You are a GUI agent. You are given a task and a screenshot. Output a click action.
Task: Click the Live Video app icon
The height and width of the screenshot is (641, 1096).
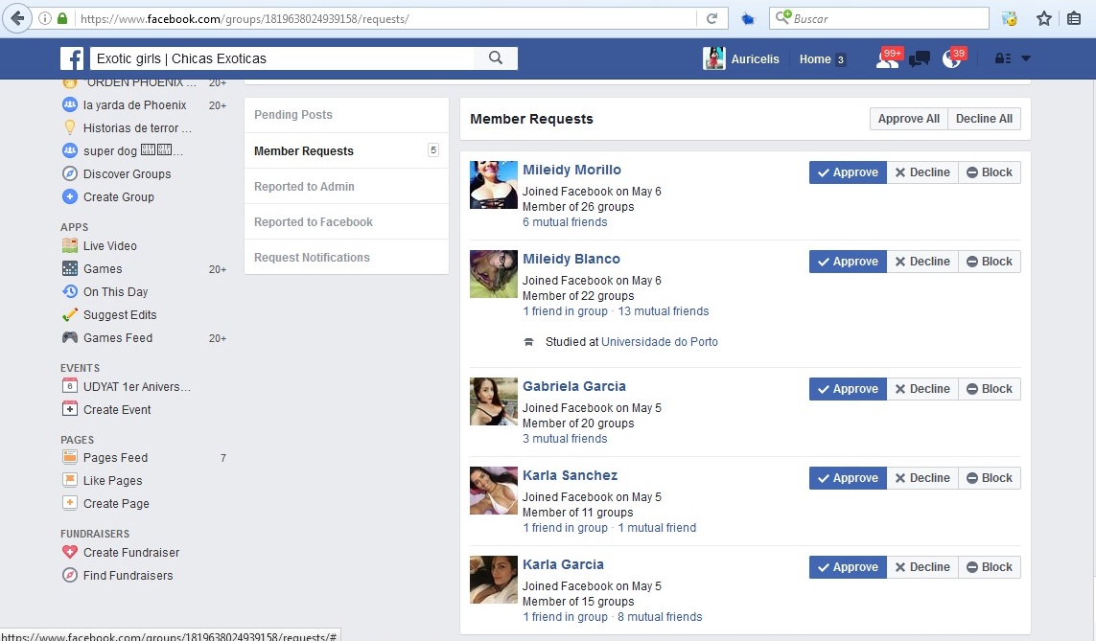pos(70,246)
